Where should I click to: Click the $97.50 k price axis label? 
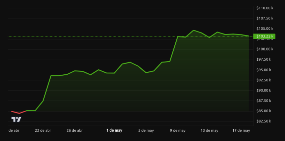pyautogui.click(x=264, y=59)
